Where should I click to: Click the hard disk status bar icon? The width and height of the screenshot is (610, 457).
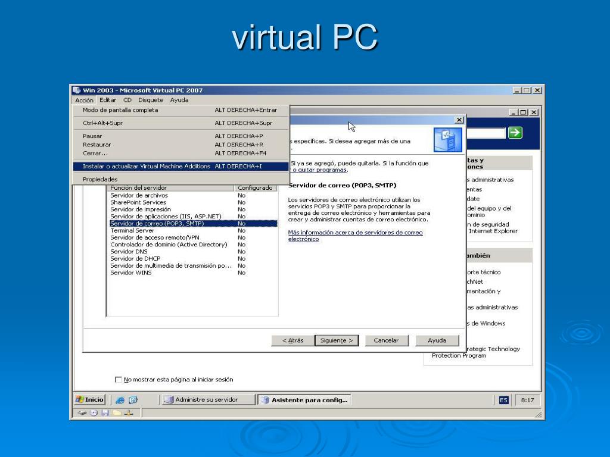coord(82,413)
